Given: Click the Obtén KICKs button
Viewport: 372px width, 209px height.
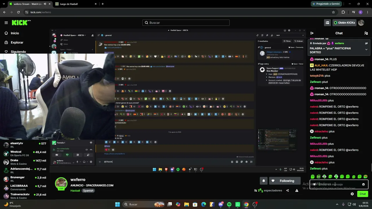Looking at the screenshot, I should pyautogui.click(x=344, y=23).
